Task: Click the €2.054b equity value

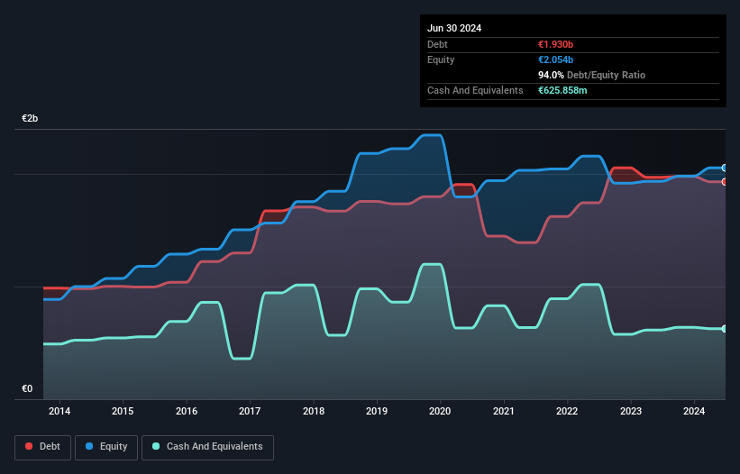Action: tap(555, 59)
